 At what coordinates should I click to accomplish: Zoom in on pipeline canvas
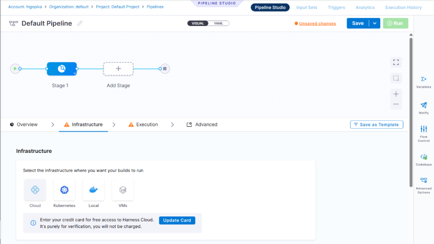pyautogui.click(x=396, y=94)
